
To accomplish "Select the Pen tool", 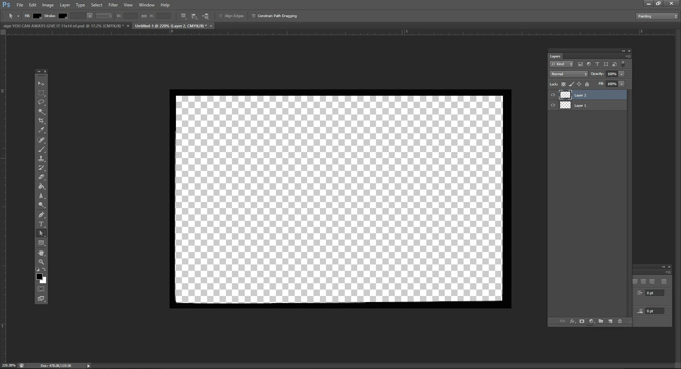I will pyautogui.click(x=41, y=215).
